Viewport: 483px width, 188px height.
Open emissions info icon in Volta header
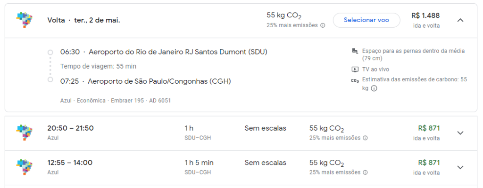(x=323, y=25)
